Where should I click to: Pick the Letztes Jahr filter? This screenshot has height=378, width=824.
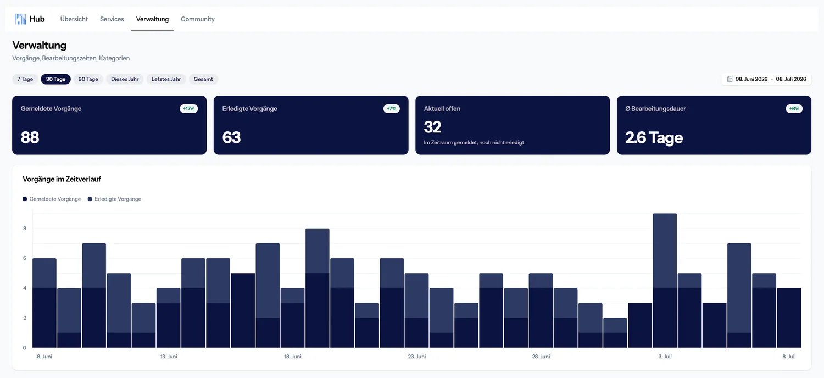pyautogui.click(x=166, y=79)
